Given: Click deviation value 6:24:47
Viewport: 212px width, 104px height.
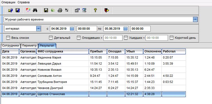Looking at the screenshot, I should coord(150,70).
